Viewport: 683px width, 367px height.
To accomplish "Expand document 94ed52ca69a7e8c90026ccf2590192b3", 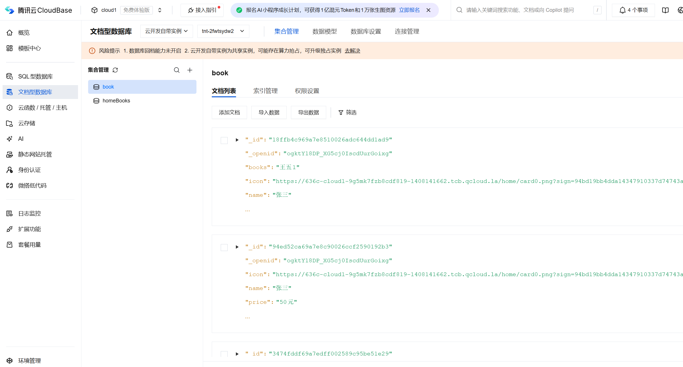I will (x=237, y=247).
